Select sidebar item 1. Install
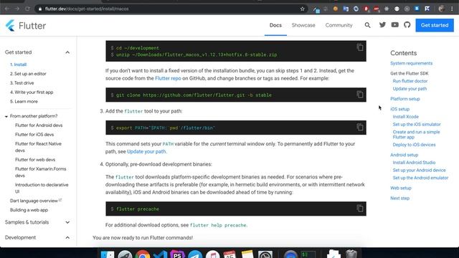Image resolution: width=459 pixels, height=258 pixels. coord(18,64)
